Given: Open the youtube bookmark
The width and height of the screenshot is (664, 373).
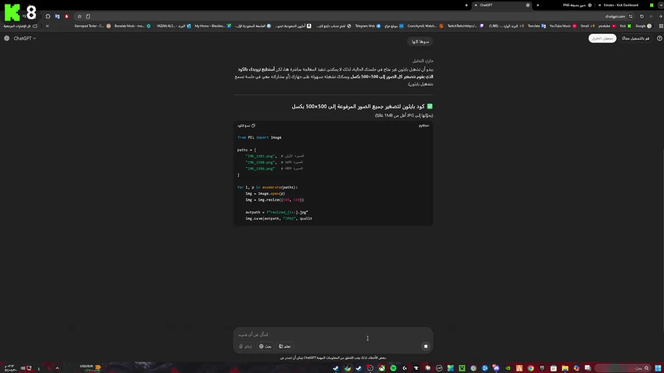Looking at the screenshot, I should pos(607,26).
